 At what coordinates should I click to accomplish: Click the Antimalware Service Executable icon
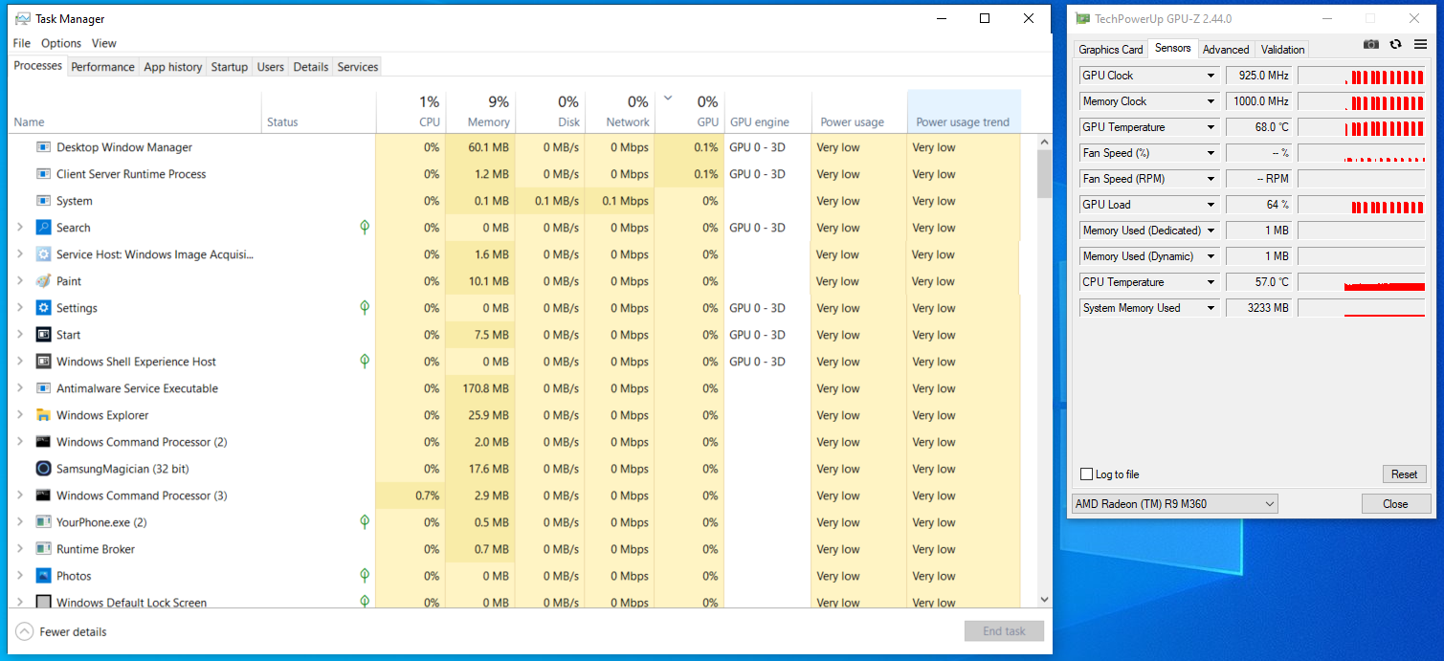point(43,388)
